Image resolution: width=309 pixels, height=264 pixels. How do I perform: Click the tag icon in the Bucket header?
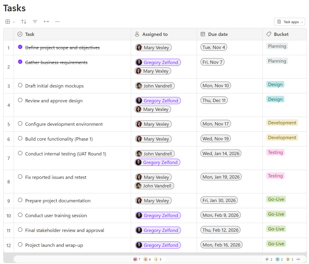pos(269,34)
